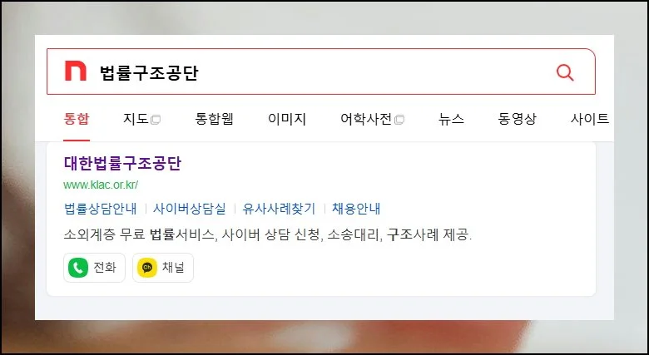Click the red Naver N logo
The width and height of the screenshot is (649, 355).
pos(76,71)
